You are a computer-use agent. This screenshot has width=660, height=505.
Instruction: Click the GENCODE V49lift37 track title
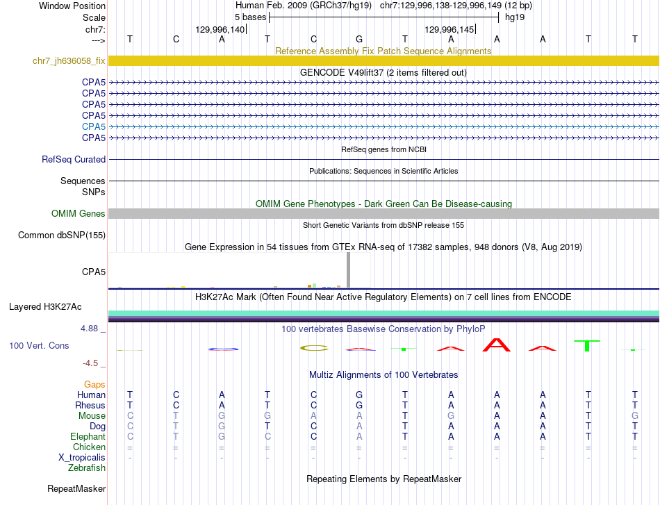[383, 72]
